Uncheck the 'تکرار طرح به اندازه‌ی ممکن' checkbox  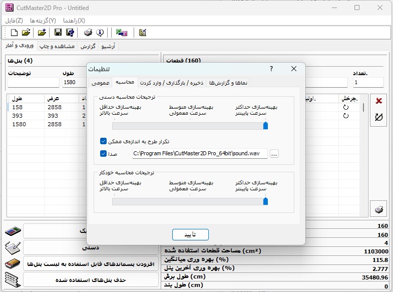[x=104, y=142]
